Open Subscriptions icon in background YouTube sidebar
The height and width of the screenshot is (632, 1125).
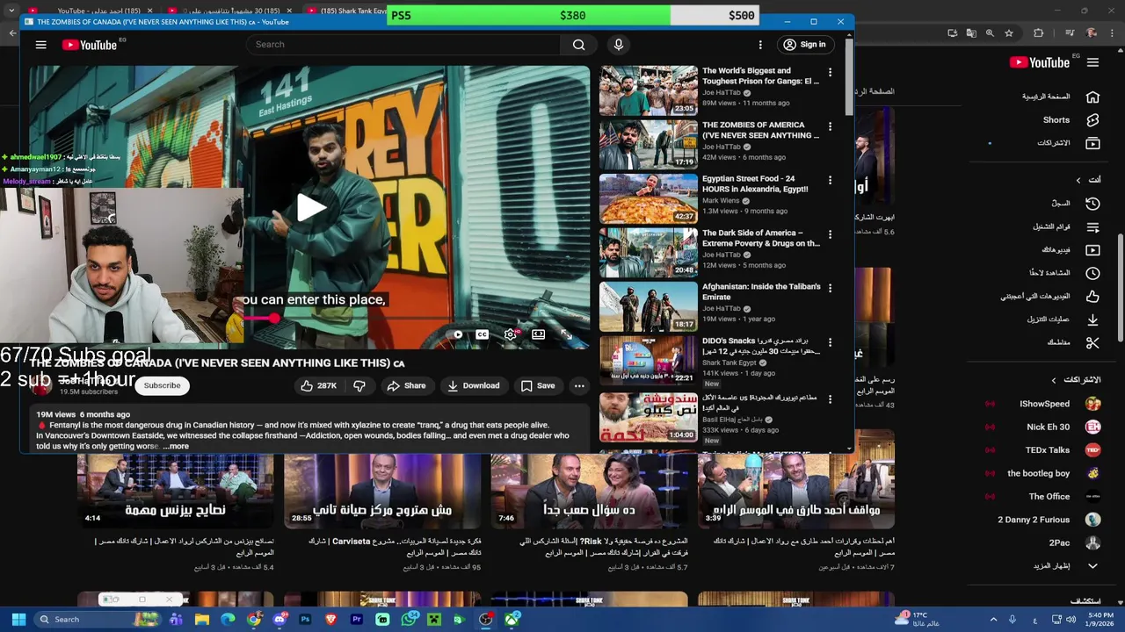1092,143
